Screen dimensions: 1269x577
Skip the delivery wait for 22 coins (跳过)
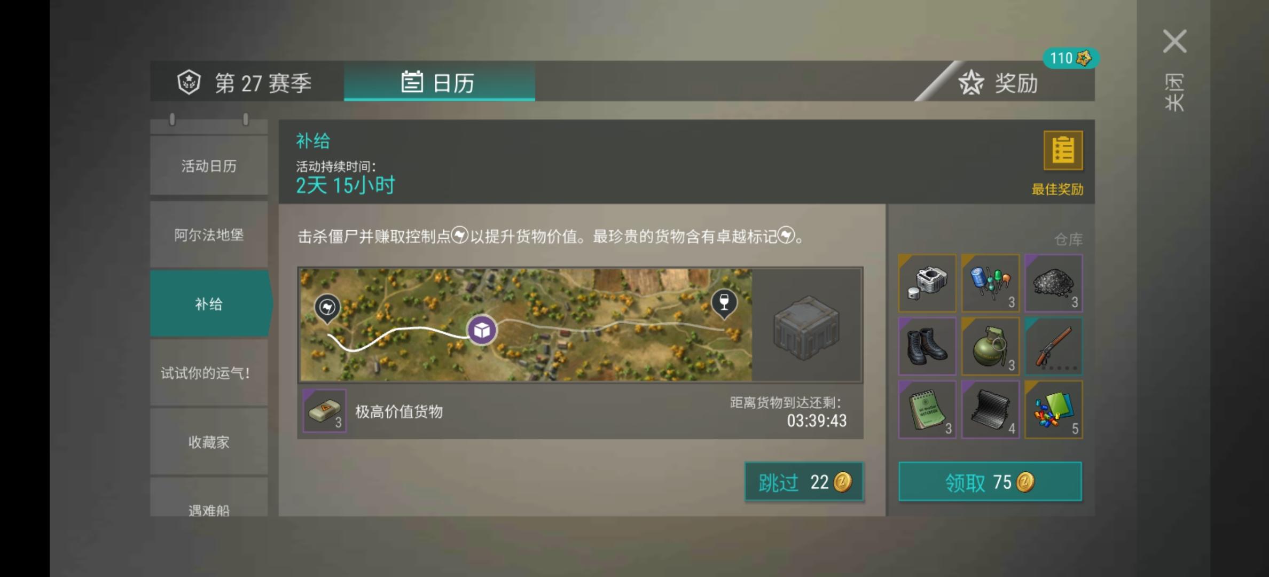[x=804, y=482]
